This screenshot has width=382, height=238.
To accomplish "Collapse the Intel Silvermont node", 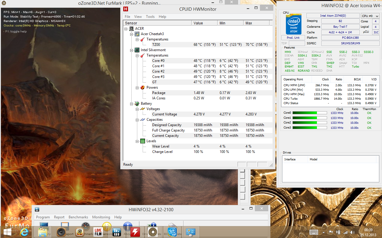I will click(132, 50).
